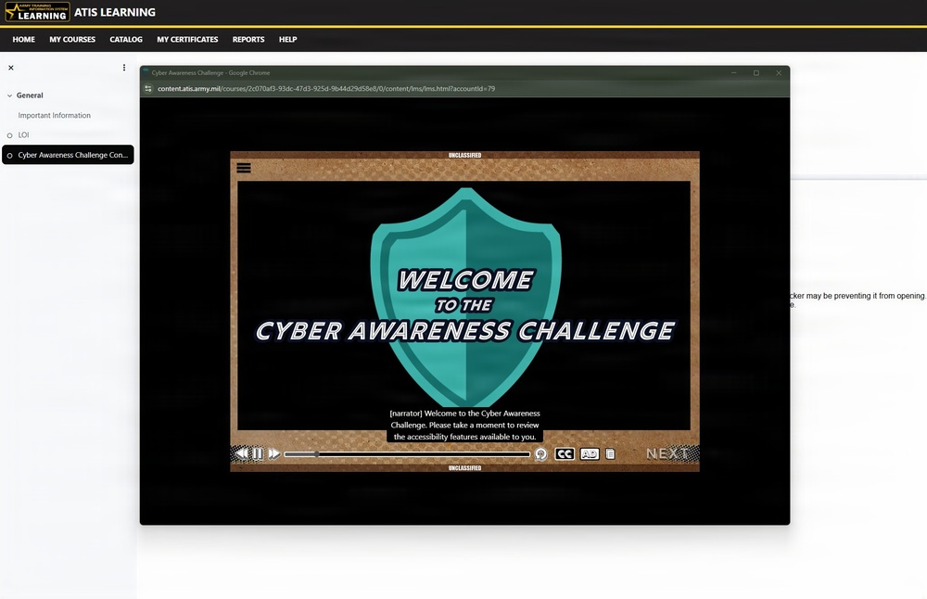Fast forward the course video
Viewport: 927px width, 599px height.
[273, 453]
